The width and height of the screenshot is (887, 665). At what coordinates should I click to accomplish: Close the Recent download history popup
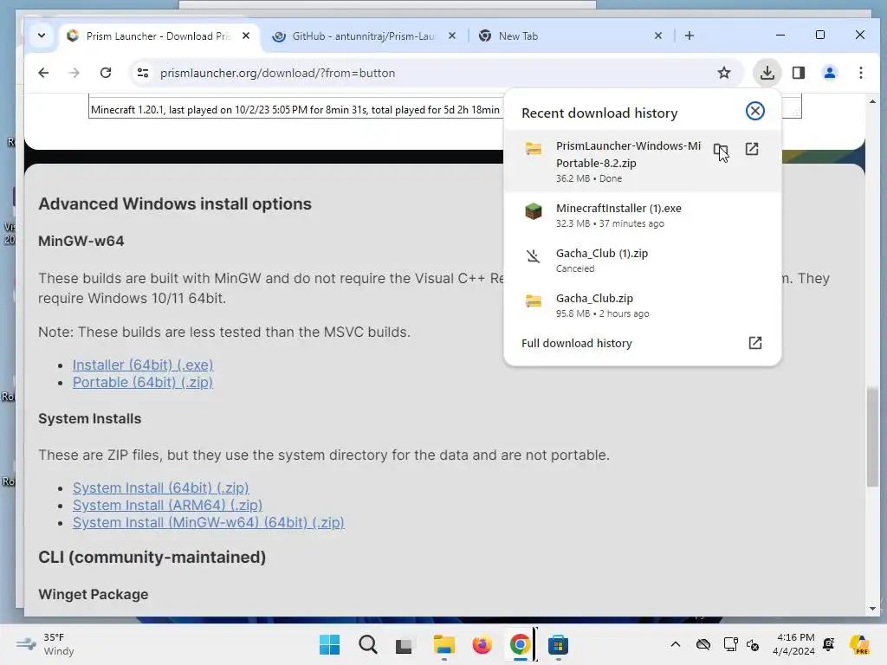pos(754,111)
